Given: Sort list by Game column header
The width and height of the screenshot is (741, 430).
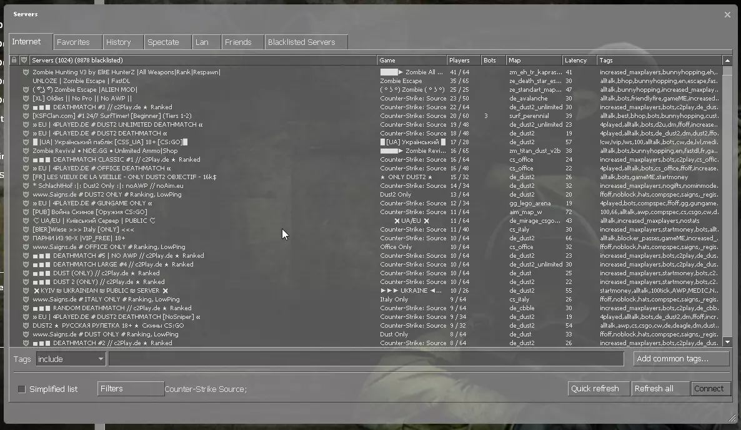Looking at the screenshot, I should tap(412, 60).
